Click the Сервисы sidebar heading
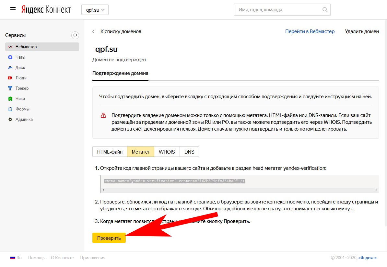The height and width of the screenshot is (267, 387). click(15, 35)
